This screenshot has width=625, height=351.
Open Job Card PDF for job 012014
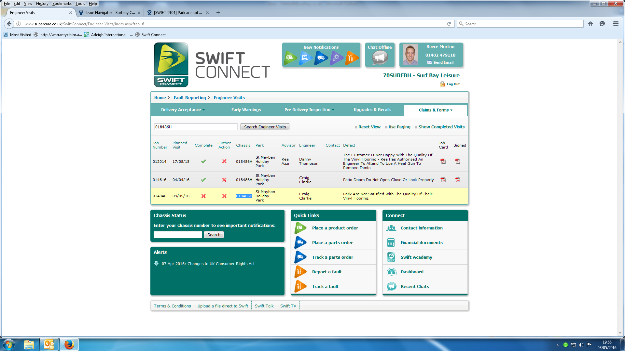click(443, 161)
